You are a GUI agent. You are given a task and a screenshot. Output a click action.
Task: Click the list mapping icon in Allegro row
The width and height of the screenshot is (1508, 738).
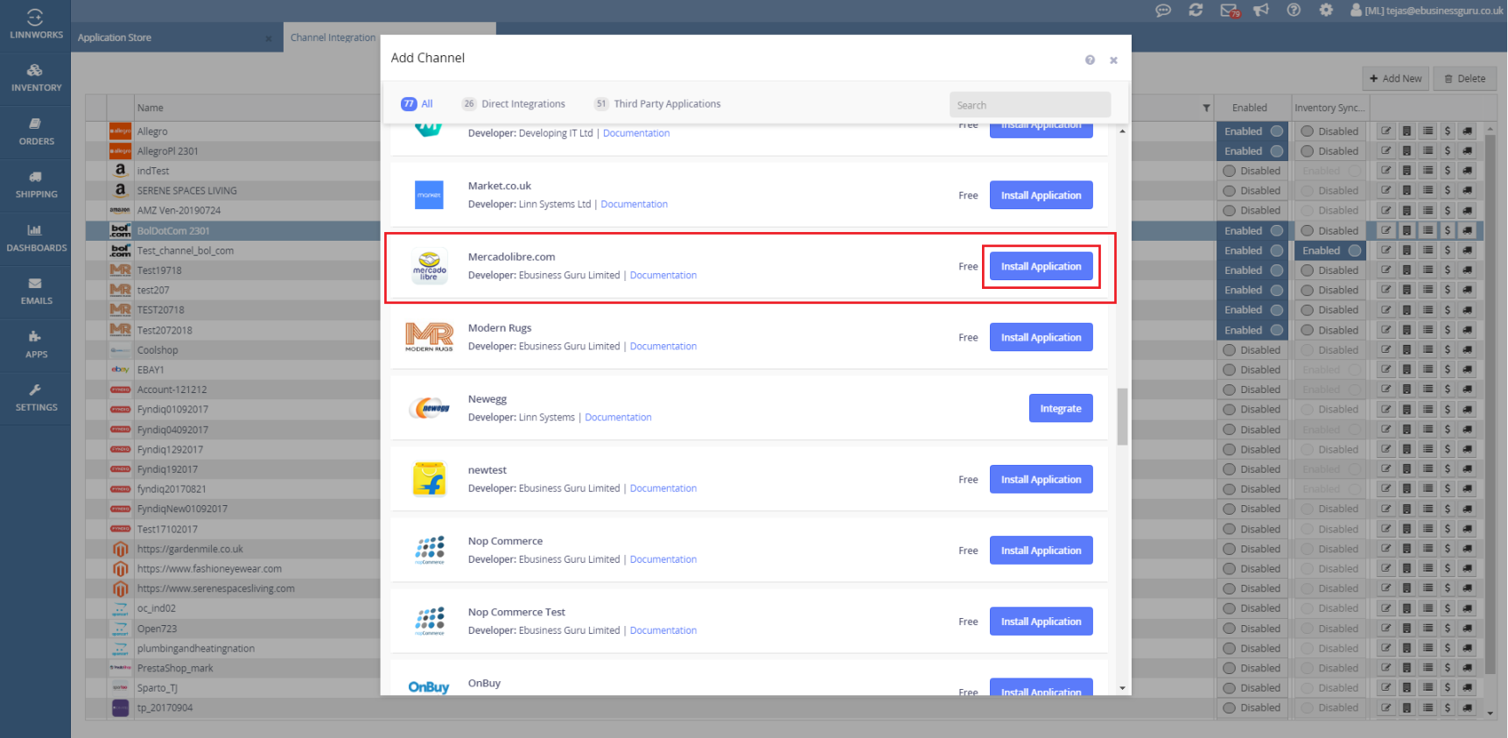click(x=1427, y=131)
